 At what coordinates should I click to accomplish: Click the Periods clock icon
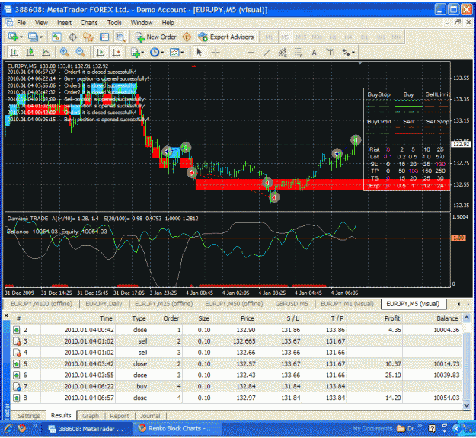(155, 53)
